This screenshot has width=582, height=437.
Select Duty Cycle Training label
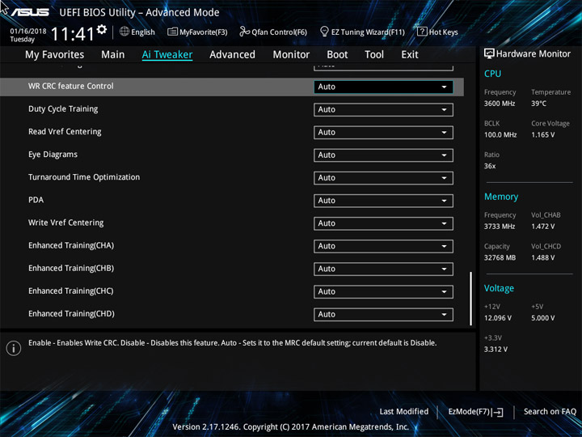63,109
